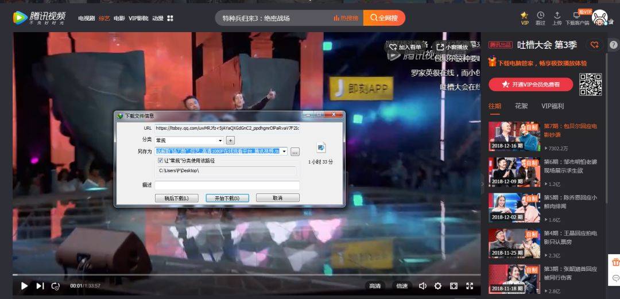
Task: Expand the 分类 category dropdown showing 常规
Action: click(189, 140)
